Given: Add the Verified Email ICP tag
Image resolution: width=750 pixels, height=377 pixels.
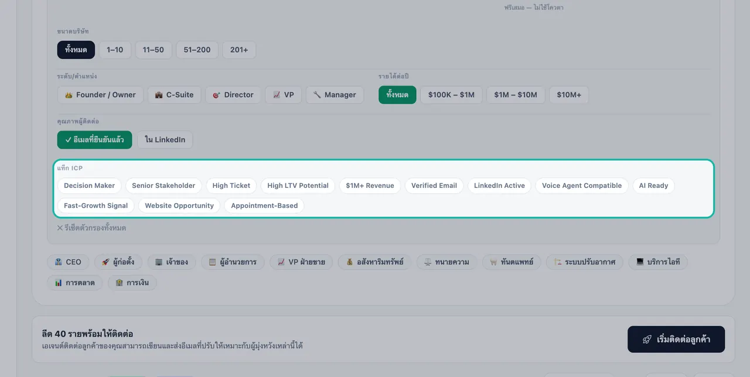Looking at the screenshot, I should (x=434, y=186).
